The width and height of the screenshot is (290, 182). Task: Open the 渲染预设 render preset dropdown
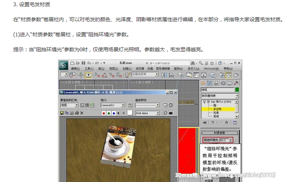[x=147, y=105]
